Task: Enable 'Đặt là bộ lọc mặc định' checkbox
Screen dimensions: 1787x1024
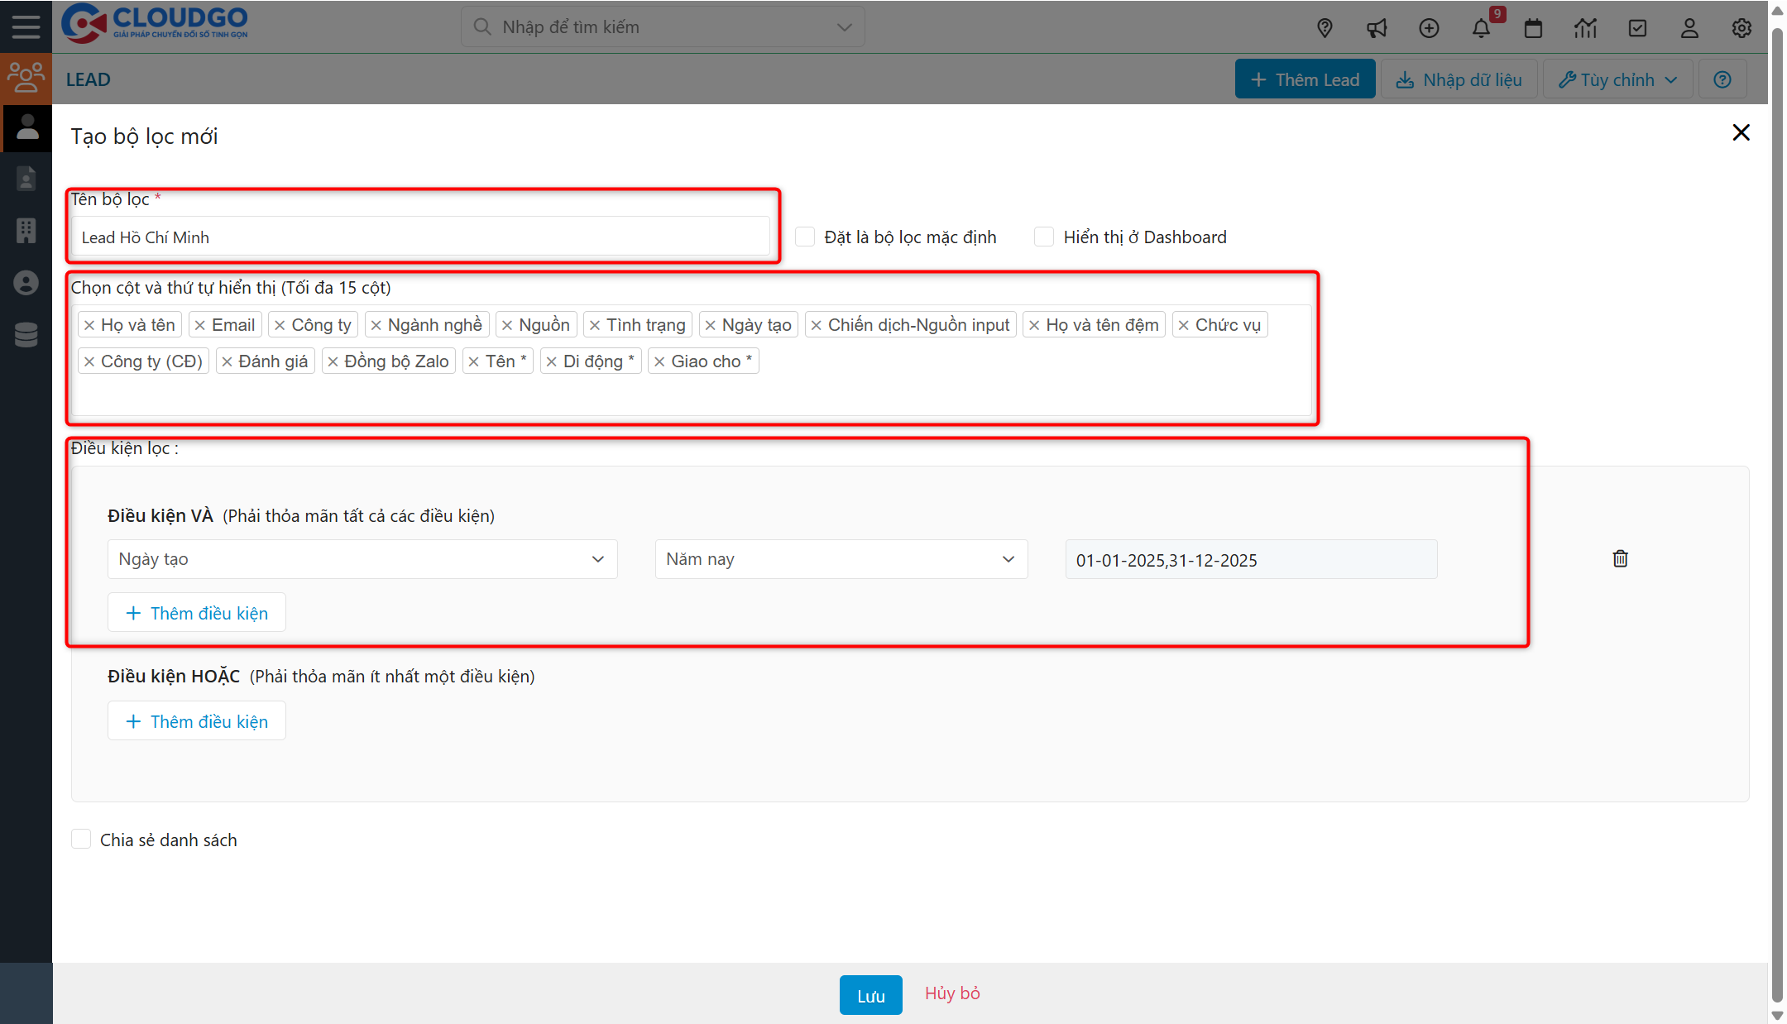Action: tap(805, 237)
